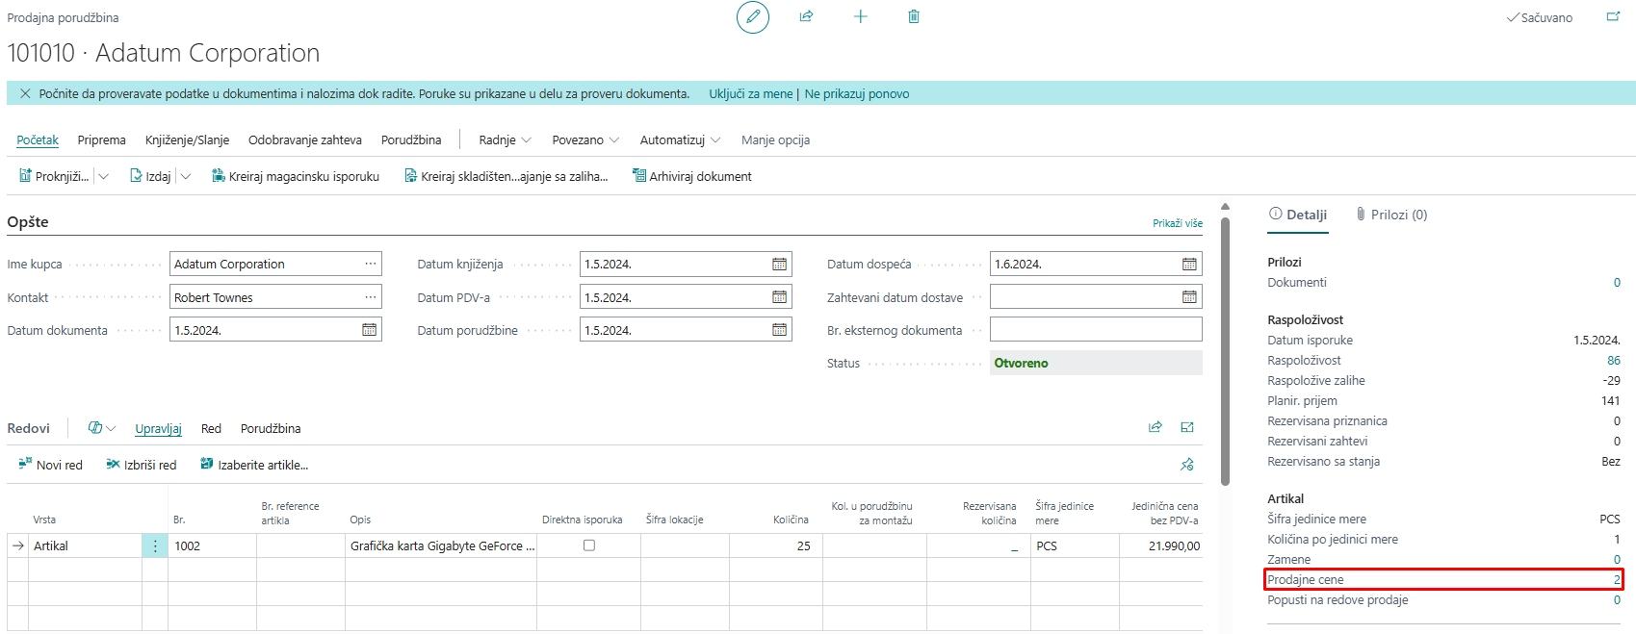Switch to the Priprema tab

pyautogui.click(x=101, y=139)
